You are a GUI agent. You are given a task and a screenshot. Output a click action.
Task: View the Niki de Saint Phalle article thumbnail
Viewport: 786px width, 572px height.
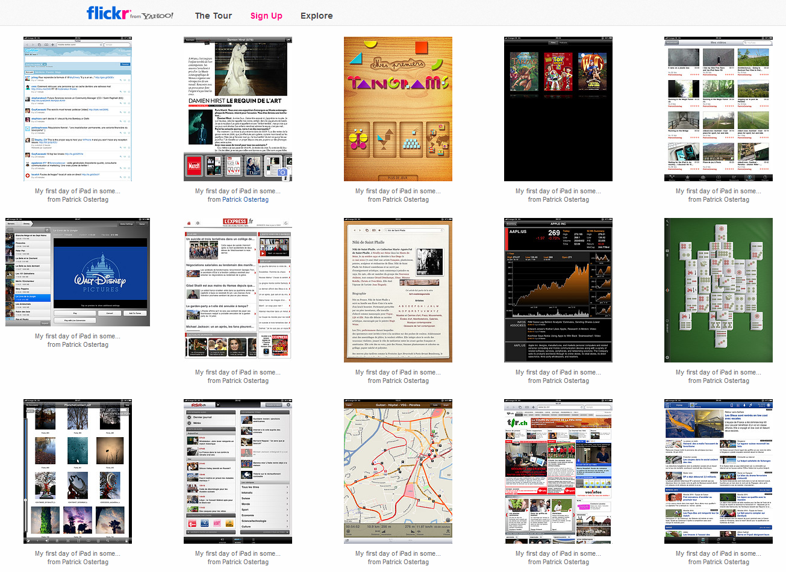[398, 290]
